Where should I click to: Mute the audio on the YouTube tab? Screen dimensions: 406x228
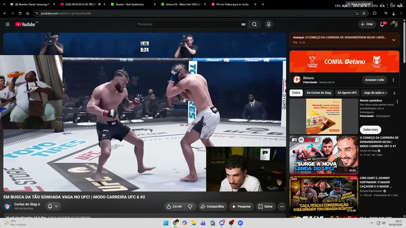pyautogui.click(x=99, y=4)
